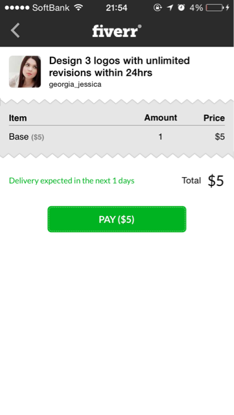Open the Design 3 logos gig title
Screen dimensions: 234x415
coord(119,66)
